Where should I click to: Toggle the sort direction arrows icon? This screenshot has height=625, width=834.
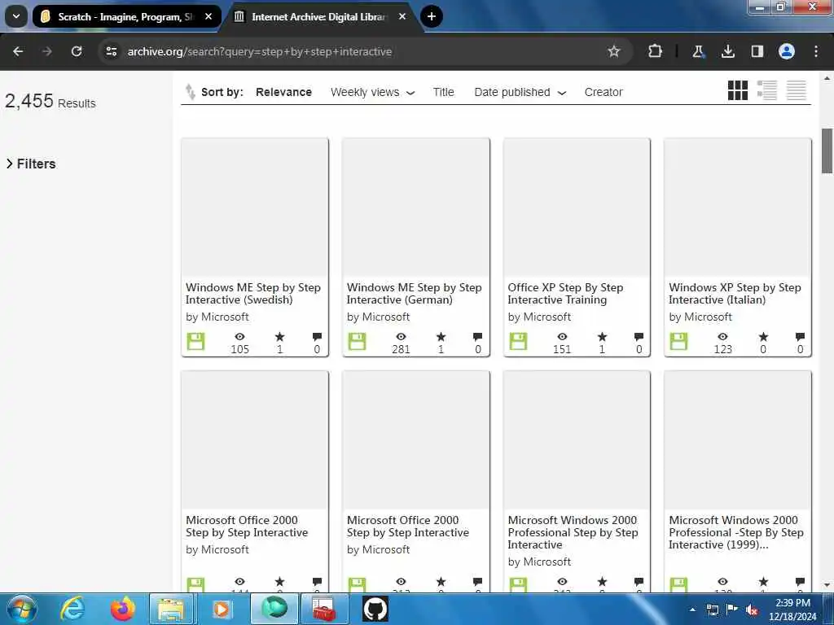(x=190, y=92)
